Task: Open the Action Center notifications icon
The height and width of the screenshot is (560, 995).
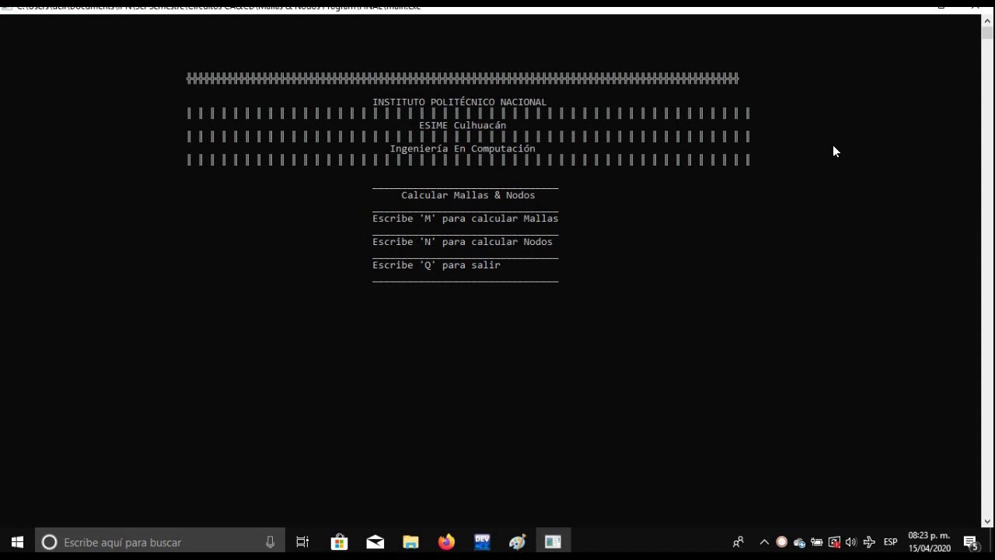Action: (x=971, y=542)
